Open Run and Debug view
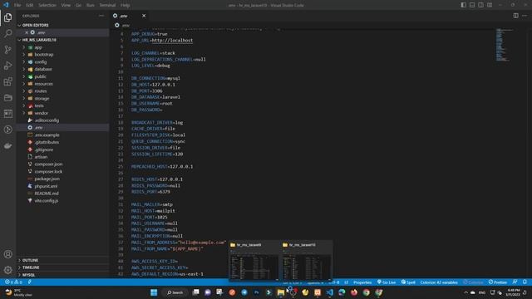532x299 pixels. pyautogui.click(x=7, y=66)
